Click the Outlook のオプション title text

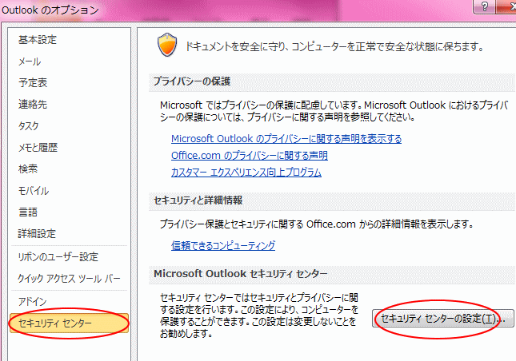50,10
